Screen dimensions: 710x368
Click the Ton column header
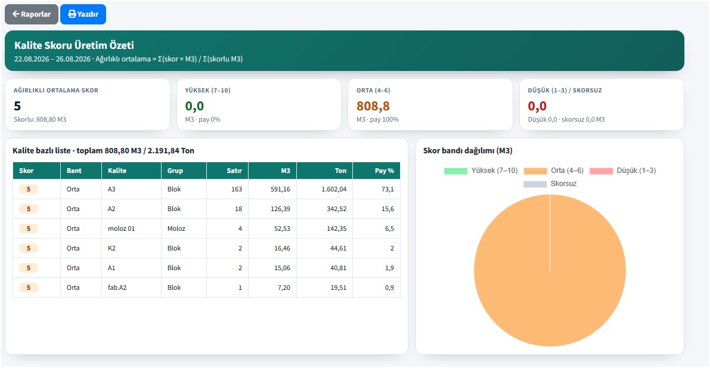click(325, 171)
